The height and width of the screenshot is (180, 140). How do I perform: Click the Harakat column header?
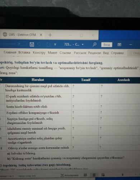pyautogui.click(x=38, y=80)
